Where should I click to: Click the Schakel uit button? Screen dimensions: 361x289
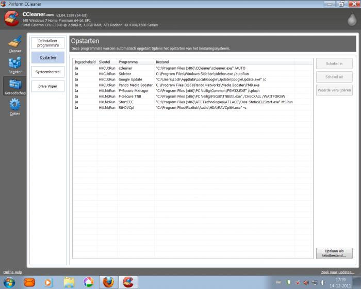[334, 77]
